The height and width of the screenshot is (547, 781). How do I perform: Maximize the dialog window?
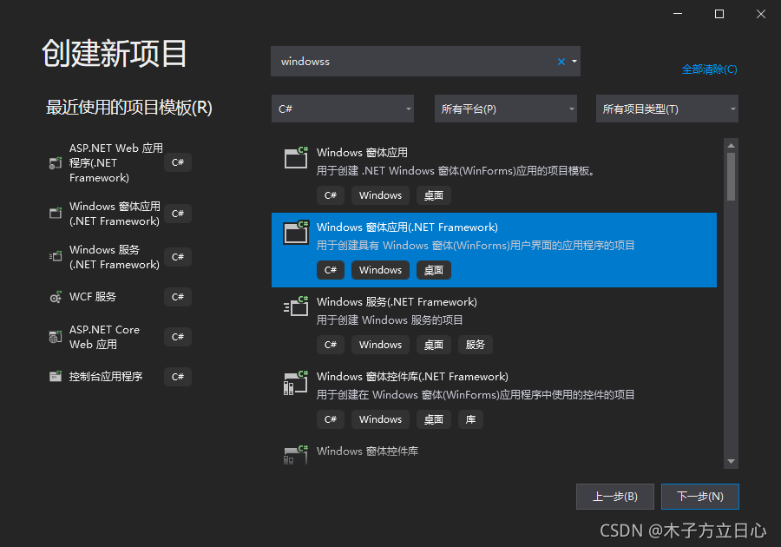point(719,14)
